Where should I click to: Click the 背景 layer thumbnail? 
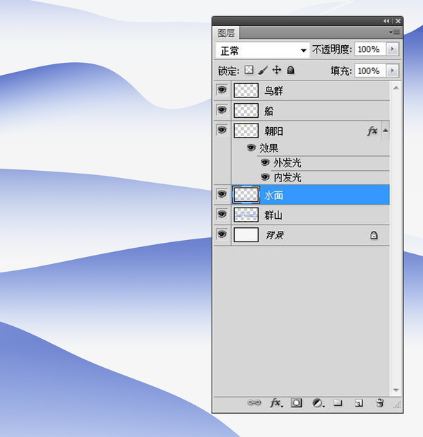246,234
